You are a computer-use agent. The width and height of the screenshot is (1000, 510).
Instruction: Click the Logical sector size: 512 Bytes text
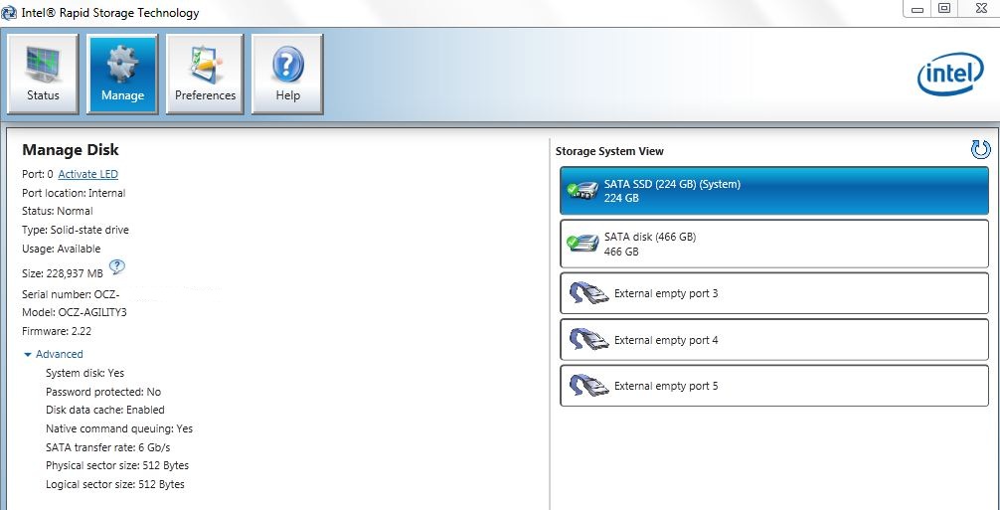pyautogui.click(x=115, y=484)
